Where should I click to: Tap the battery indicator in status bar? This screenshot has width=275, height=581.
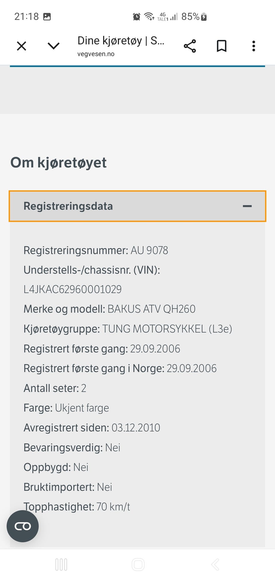pyautogui.click(x=204, y=17)
